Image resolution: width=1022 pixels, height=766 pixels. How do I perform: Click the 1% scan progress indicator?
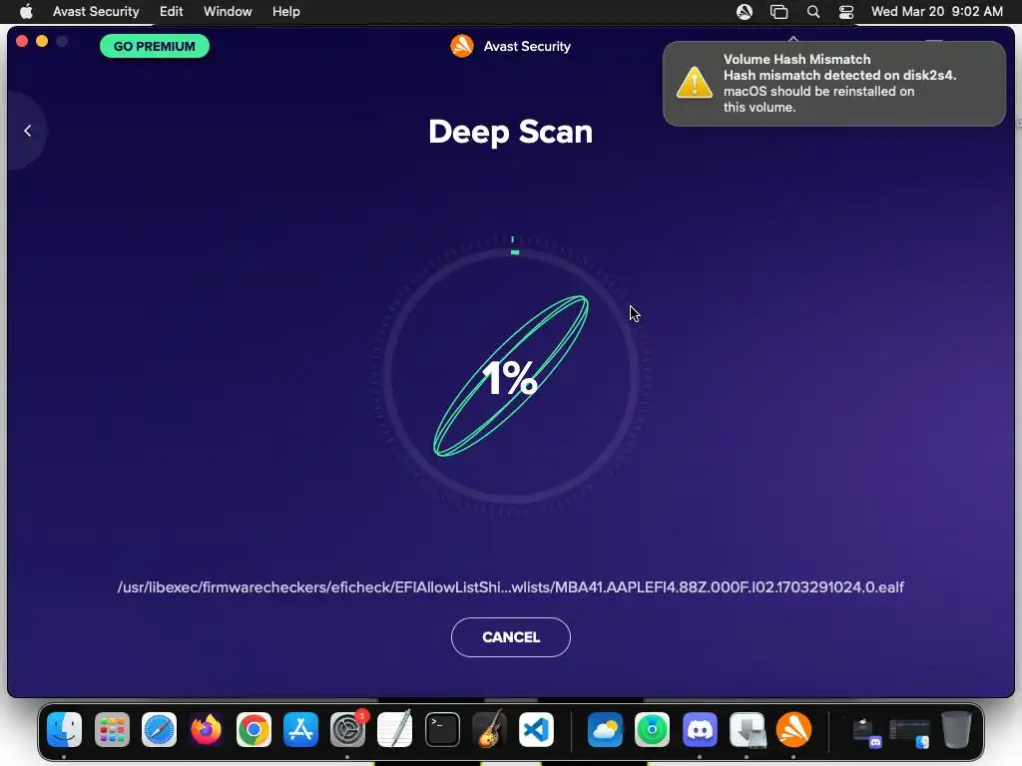tap(510, 377)
